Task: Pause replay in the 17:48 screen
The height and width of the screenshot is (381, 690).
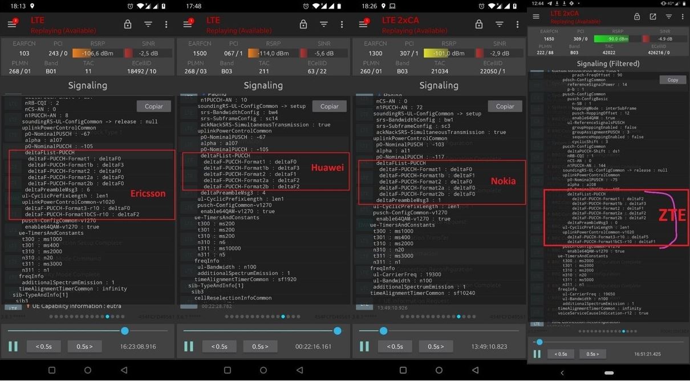Action: [x=188, y=346]
